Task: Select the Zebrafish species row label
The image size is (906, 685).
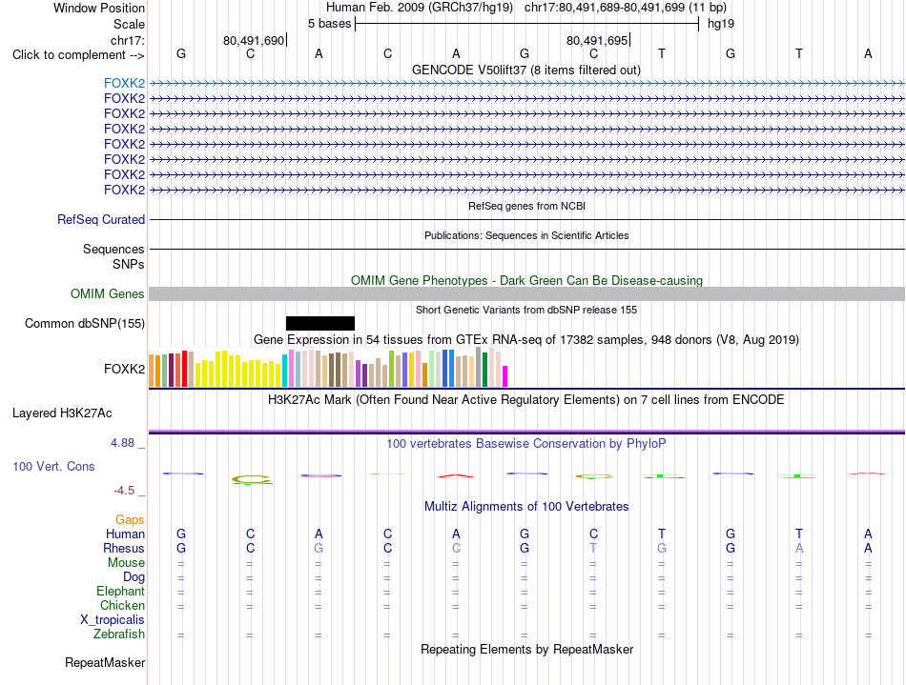Action: tap(119, 634)
